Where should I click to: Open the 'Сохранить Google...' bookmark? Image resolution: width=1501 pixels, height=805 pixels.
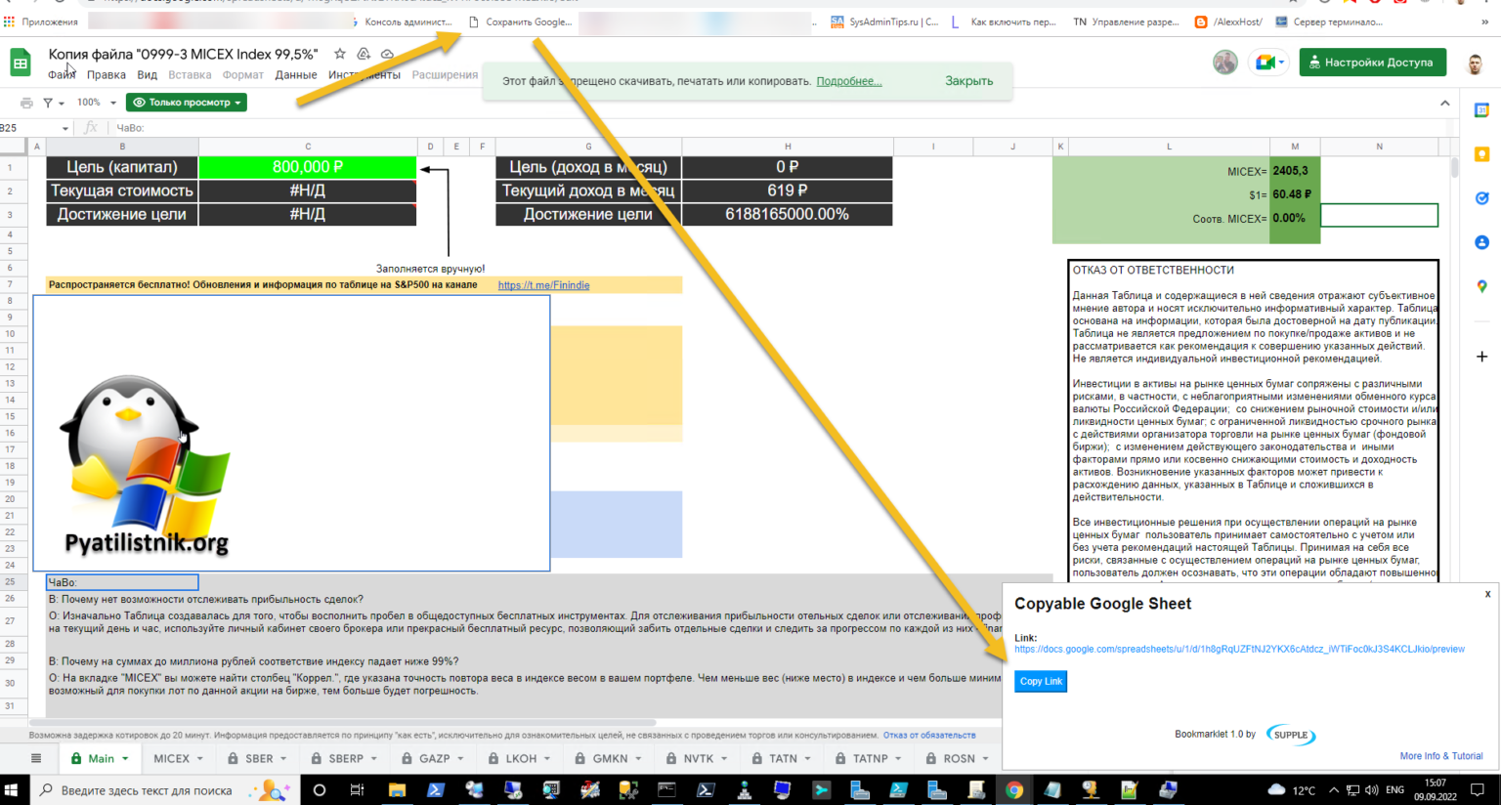tap(521, 21)
